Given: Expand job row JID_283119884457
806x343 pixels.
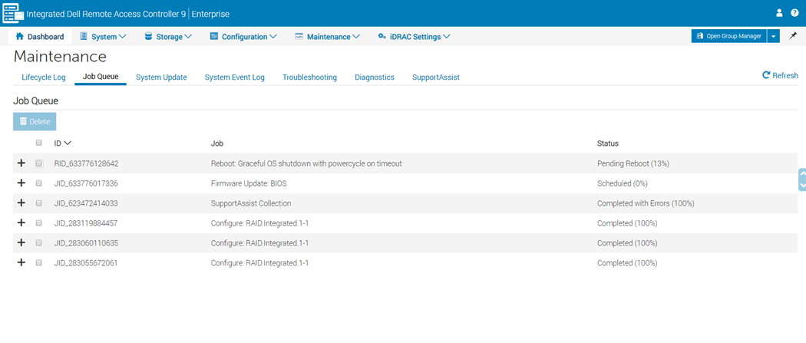Looking at the screenshot, I should [x=21, y=223].
